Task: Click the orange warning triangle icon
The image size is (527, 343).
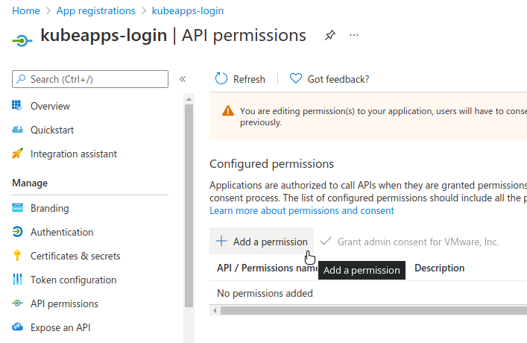Action: click(x=228, y=110)
